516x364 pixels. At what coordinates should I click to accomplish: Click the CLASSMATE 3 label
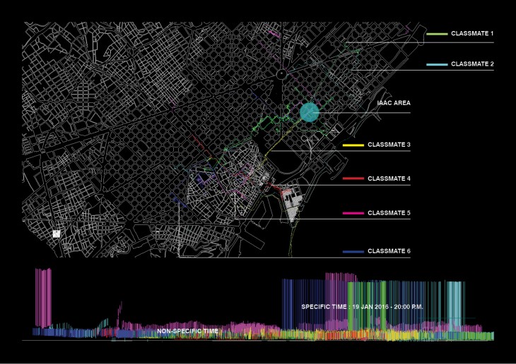(389, 145)
